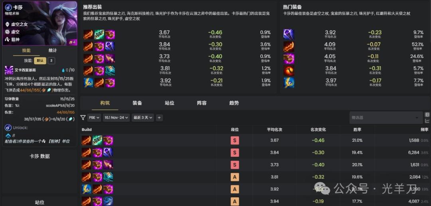
Task: Click the third item icon in the table row with 4,087
Action: point(108,201)
